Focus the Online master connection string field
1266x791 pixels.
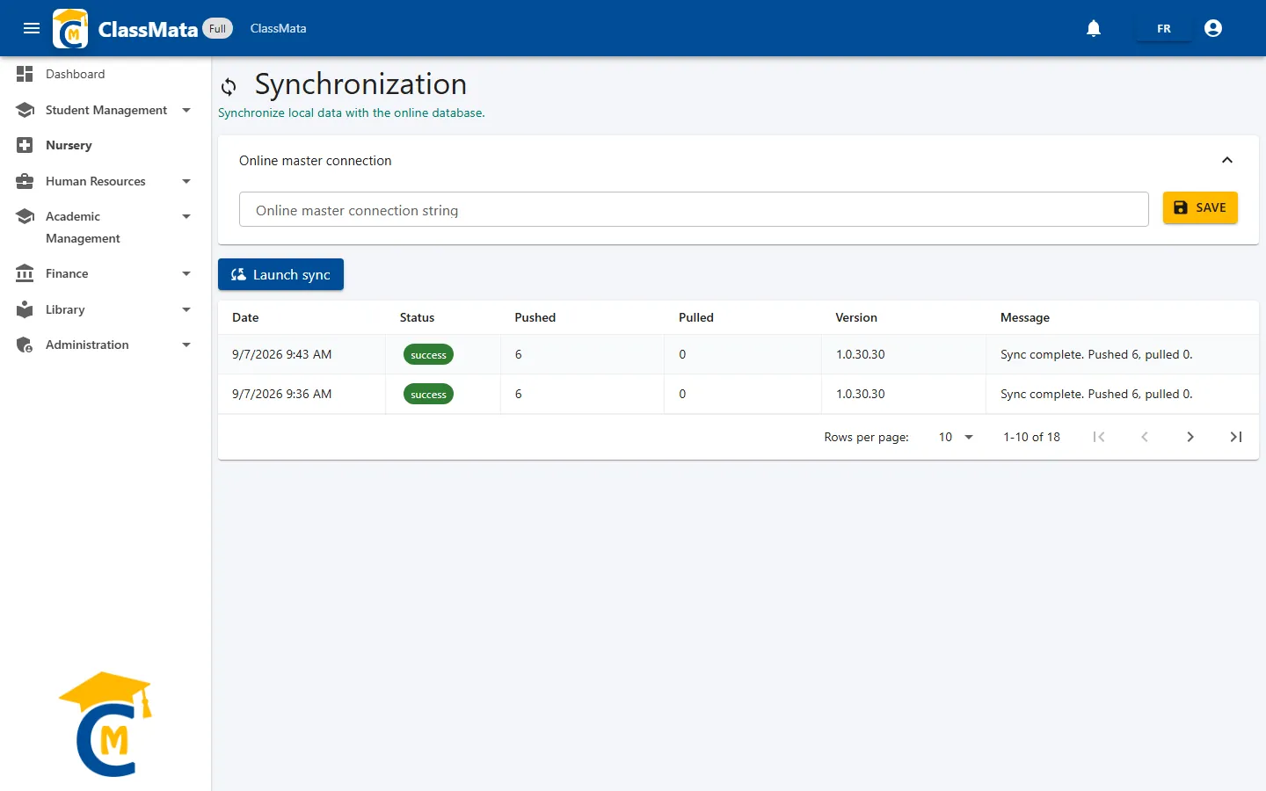point(694,209)
